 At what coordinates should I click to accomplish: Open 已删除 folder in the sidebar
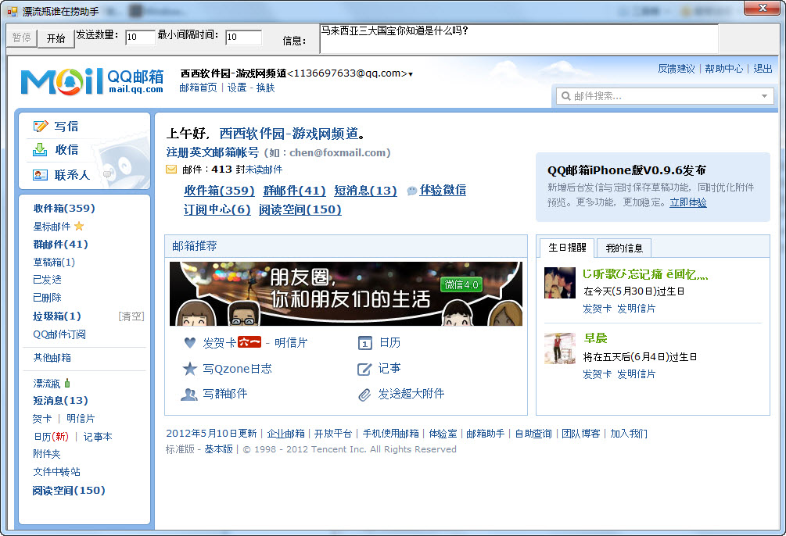tap(47, 298)
